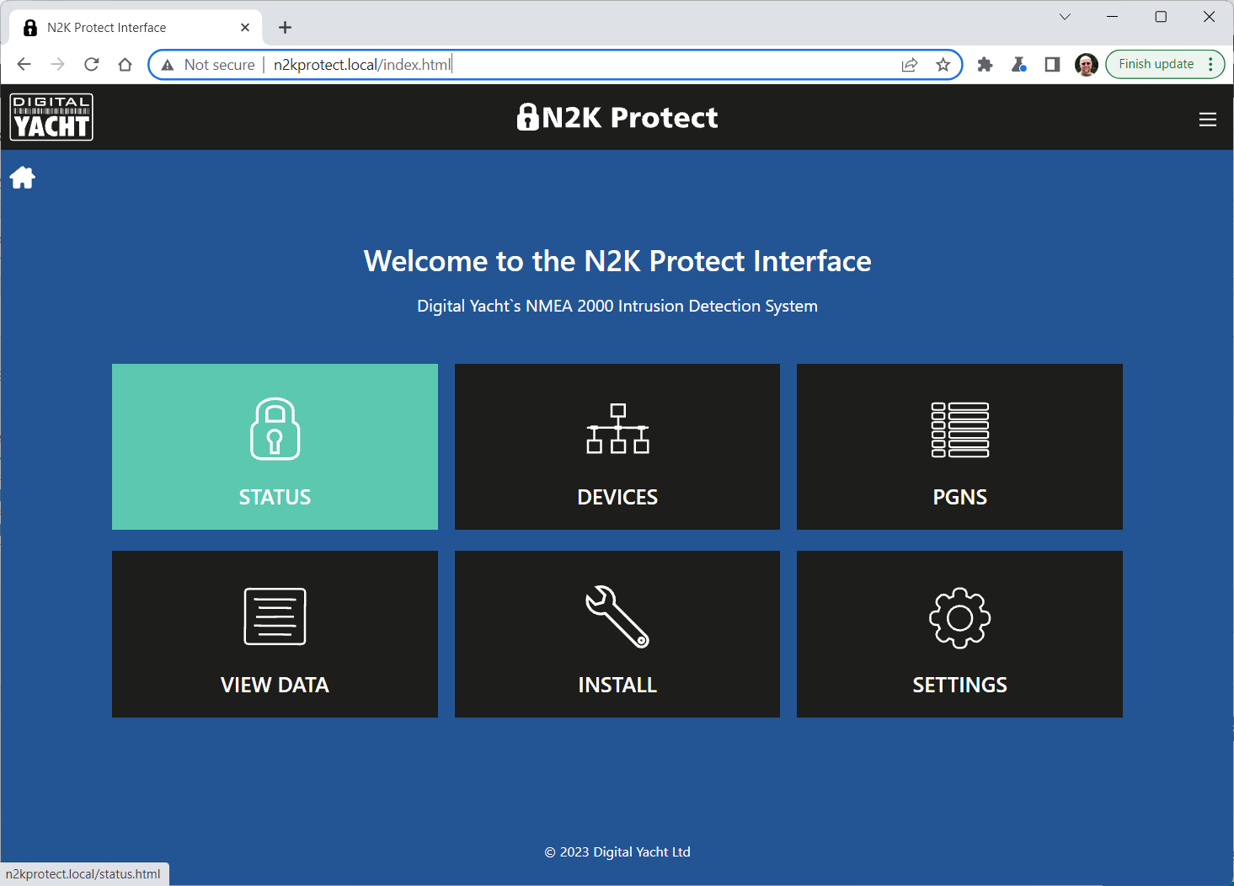Screen dimensions: 1234x886
Task: Open a new browser tab
Action: tap(286, 28)
